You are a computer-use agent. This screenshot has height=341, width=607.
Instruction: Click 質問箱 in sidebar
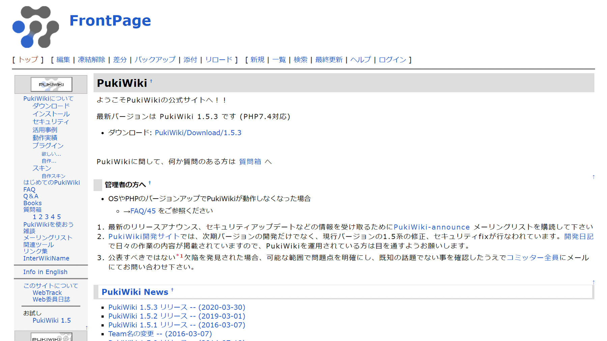pyautogui.click(x=32, y=210)
